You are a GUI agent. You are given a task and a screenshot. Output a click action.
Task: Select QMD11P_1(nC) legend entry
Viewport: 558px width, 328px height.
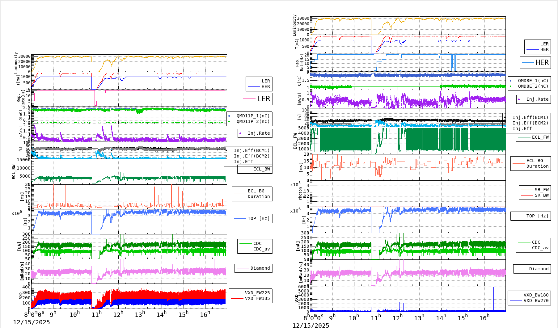click(x=253, y=116)
